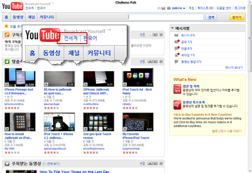Click the help question mark icon next to 주목받는 동영상
Image resolution: width=252 pixels, height=173 pixels.
44,164
